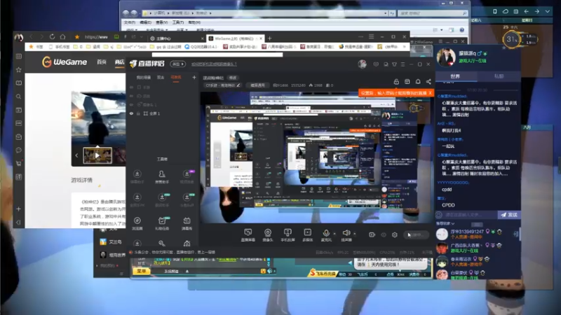
Task: Click the orange bookmark star beside the URL
Action: tap(77, 37)
